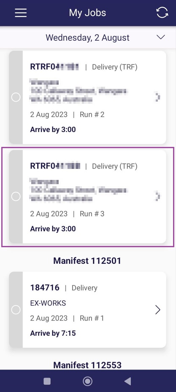Viewport: 176px width, 392px height.
Task: Tap the Android home circle button
Action: click(87, 381)
